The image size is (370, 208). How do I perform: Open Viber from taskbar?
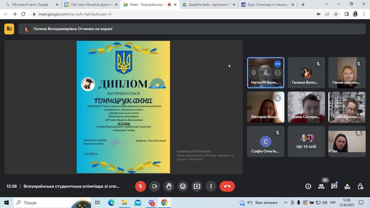coord(151,203)
